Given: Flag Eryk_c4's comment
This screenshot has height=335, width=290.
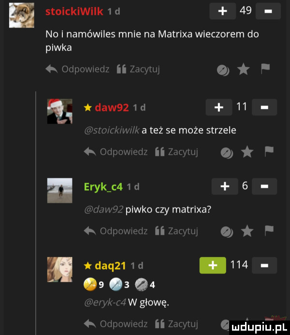Looking at the screenshot, I should pos(269,231).
